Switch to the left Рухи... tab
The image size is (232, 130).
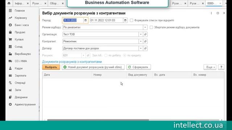click(37, 3)
